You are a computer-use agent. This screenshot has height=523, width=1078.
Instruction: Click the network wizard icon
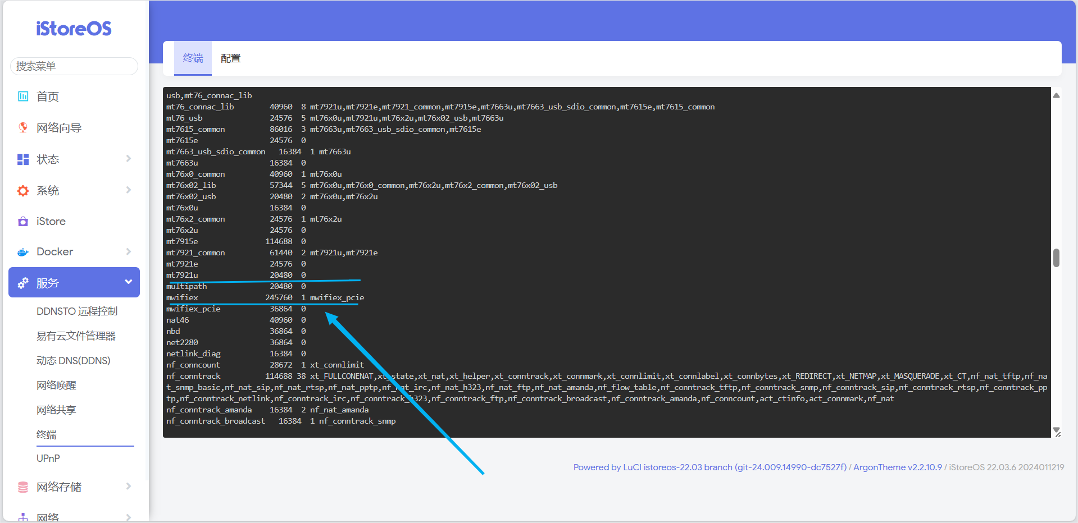23,128
